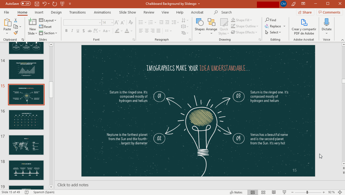This screenshot has height=195, width=345.
Task: Click the Share button
Action: (305, 12)
